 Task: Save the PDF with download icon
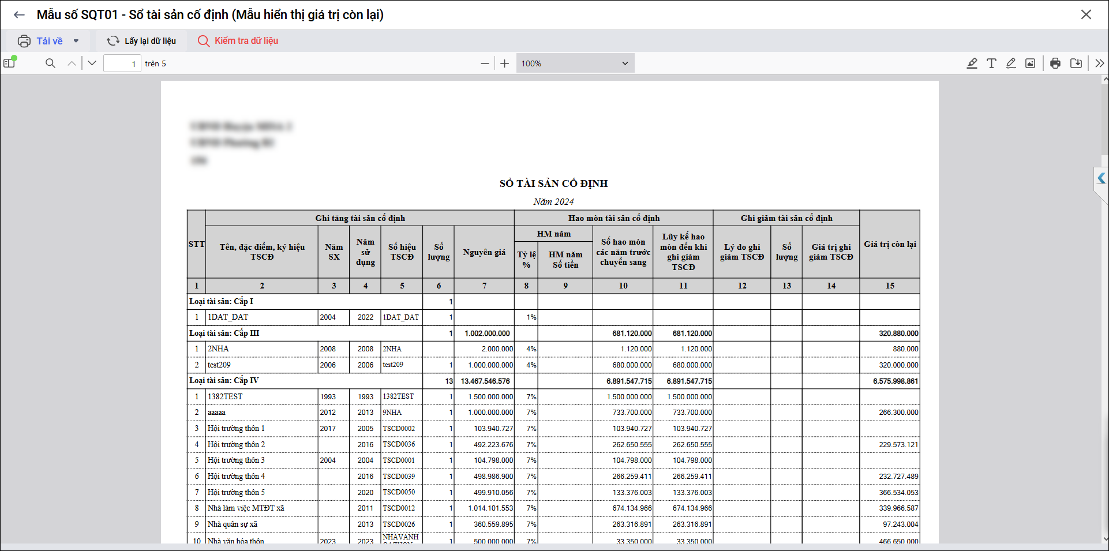coord(1076,63)
